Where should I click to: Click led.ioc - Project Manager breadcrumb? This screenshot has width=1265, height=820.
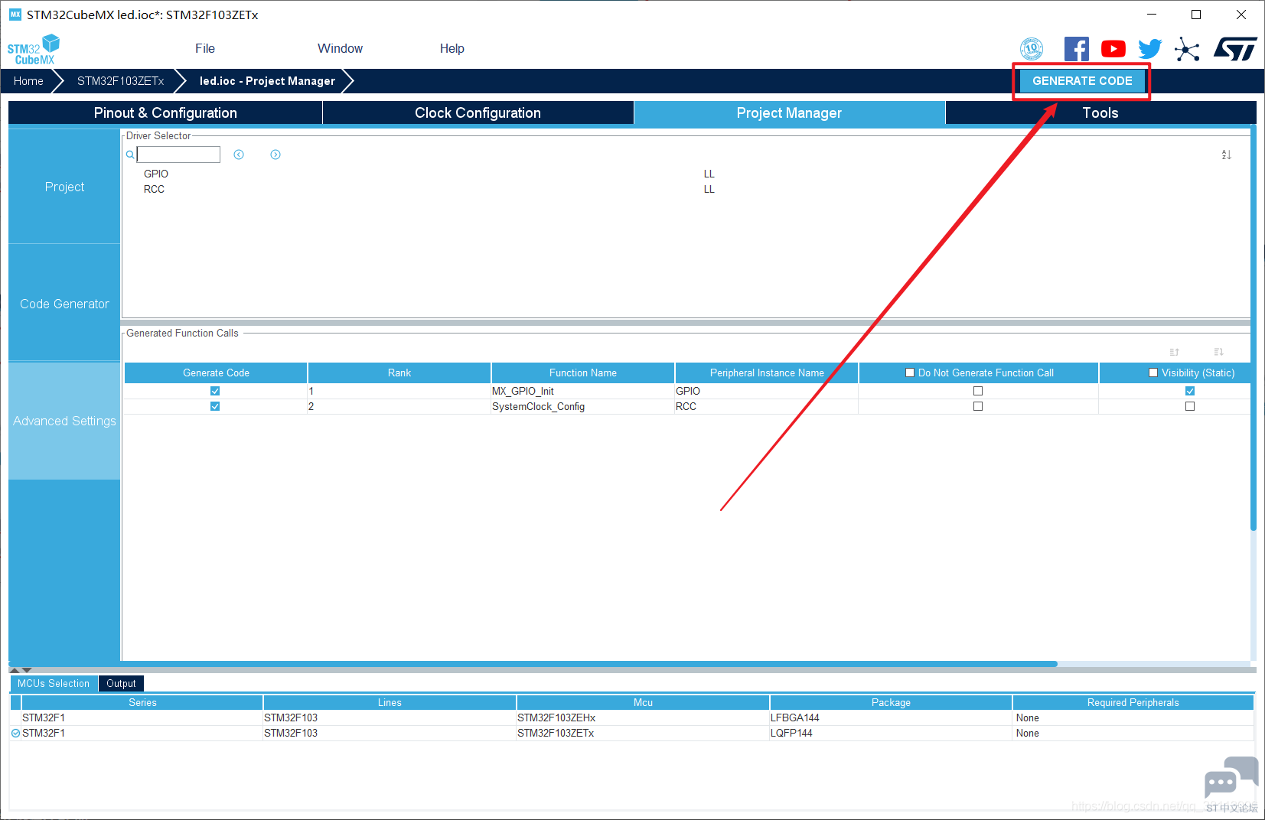pyautogui.click(x=267, y=81)
